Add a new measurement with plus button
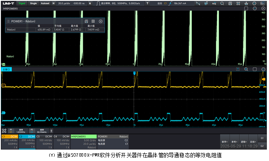The width and height of the screenshot is (269, 161). [51, 131]
